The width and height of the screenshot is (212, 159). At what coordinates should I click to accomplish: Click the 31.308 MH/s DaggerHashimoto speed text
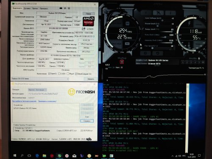pyautogui.click(x=36, y=131)
